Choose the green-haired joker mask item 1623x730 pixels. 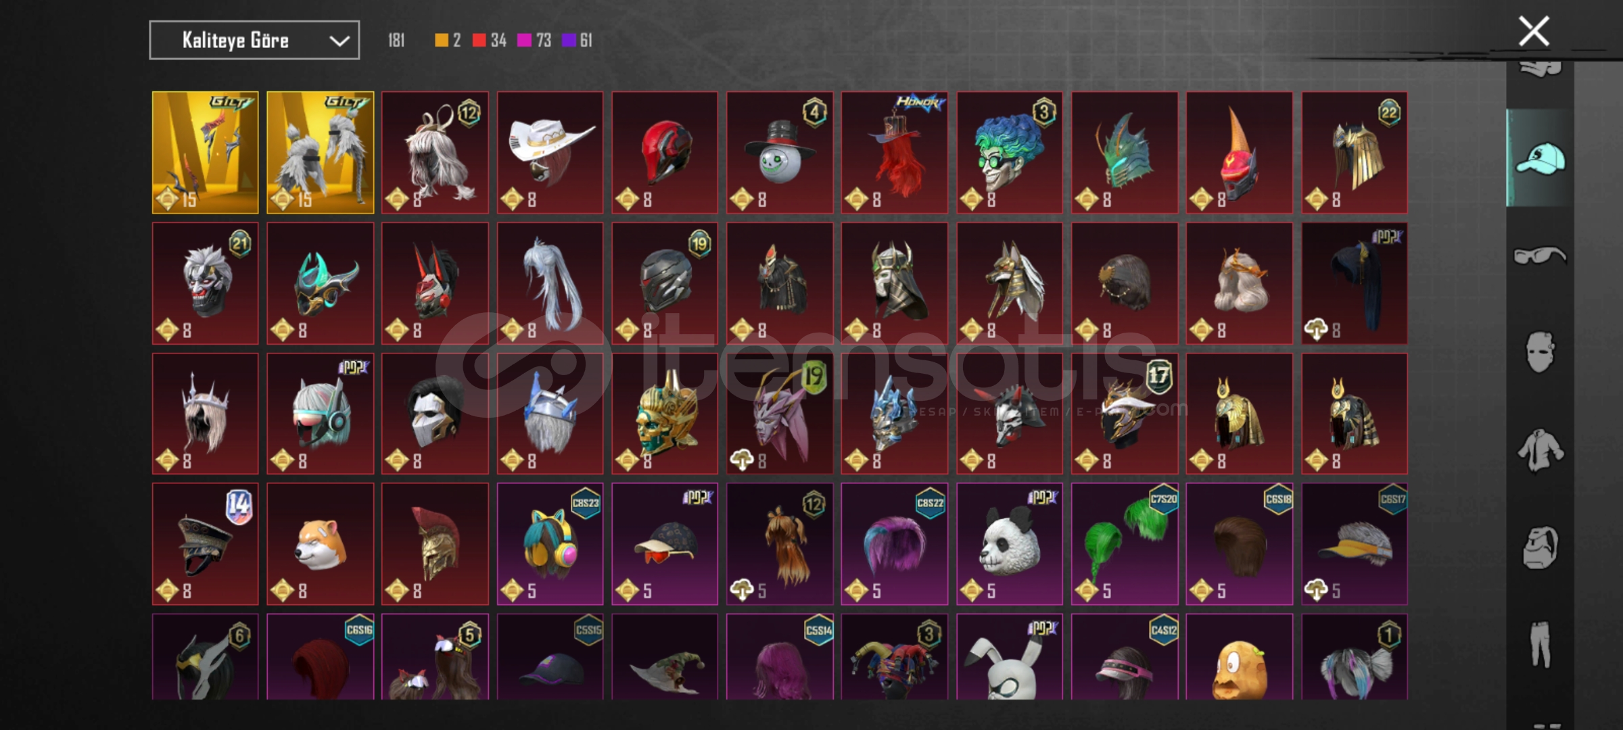tap(1010, 153)
